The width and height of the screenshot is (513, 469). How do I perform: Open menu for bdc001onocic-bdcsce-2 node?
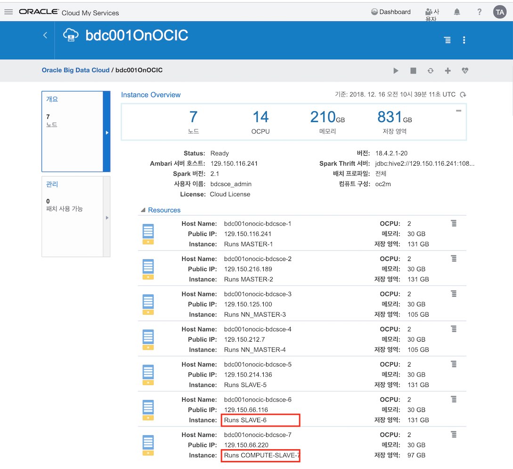(454, 258)
